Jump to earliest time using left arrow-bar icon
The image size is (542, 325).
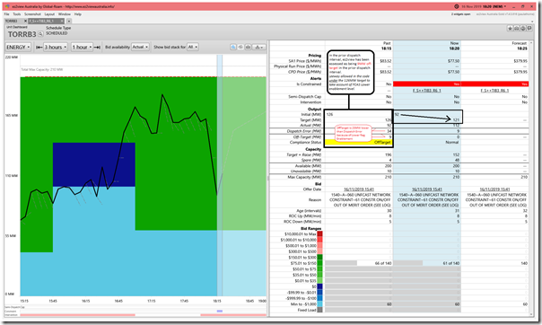39,47
